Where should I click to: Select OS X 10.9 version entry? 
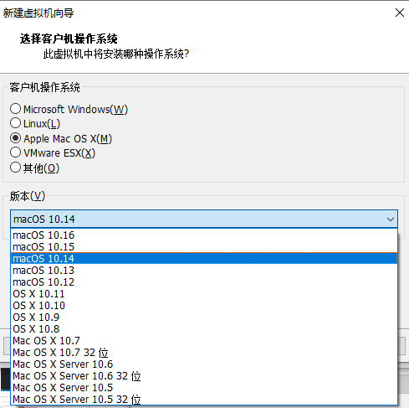(x=204, y=318)
